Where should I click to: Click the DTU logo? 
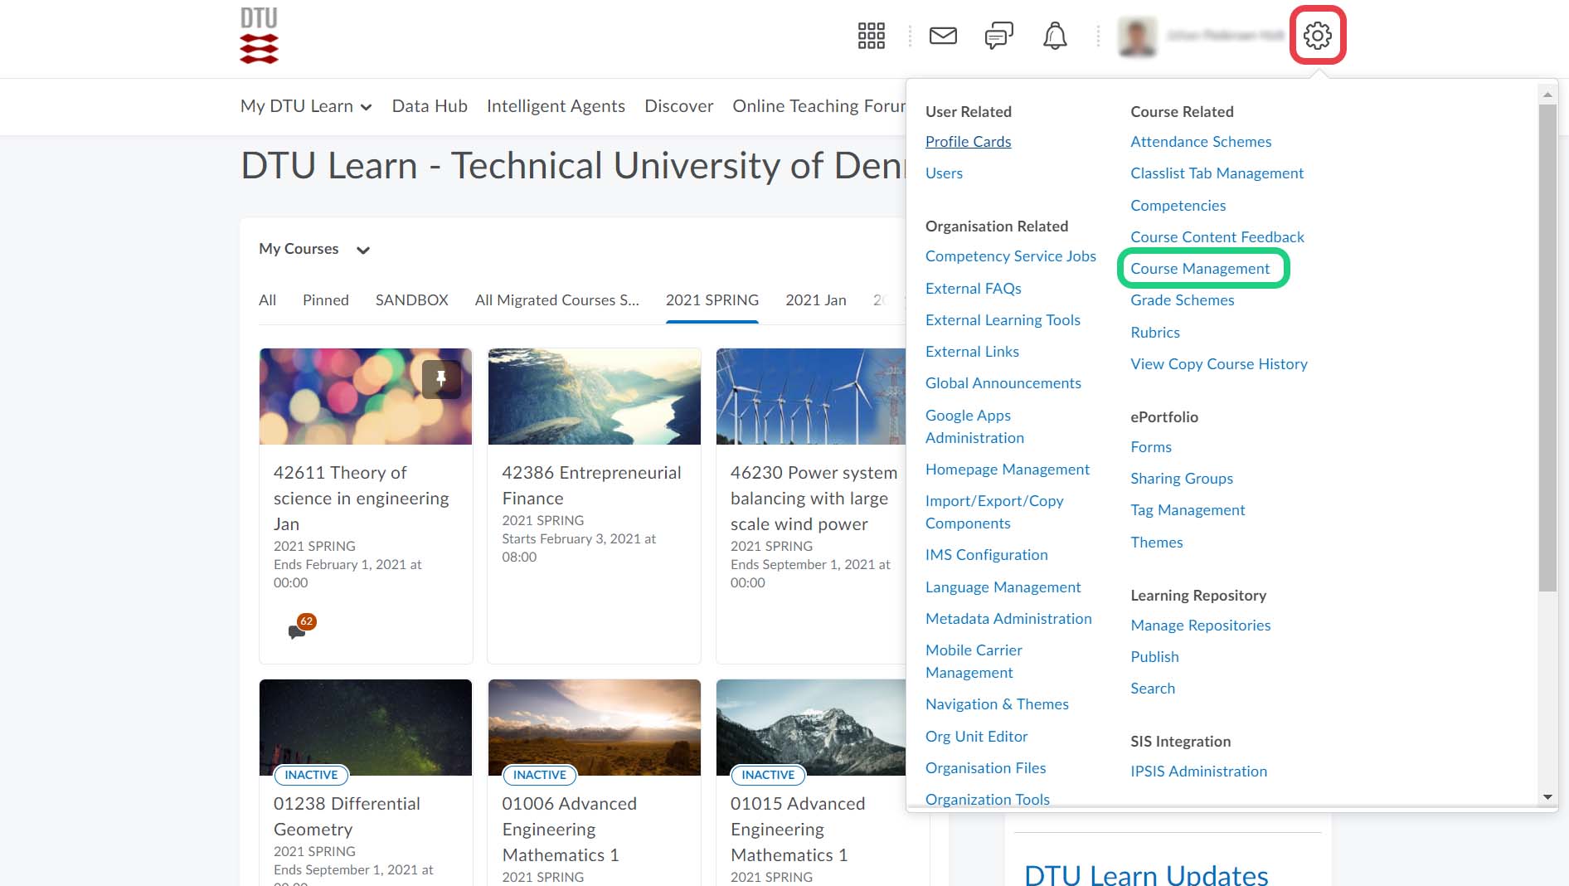259,36
